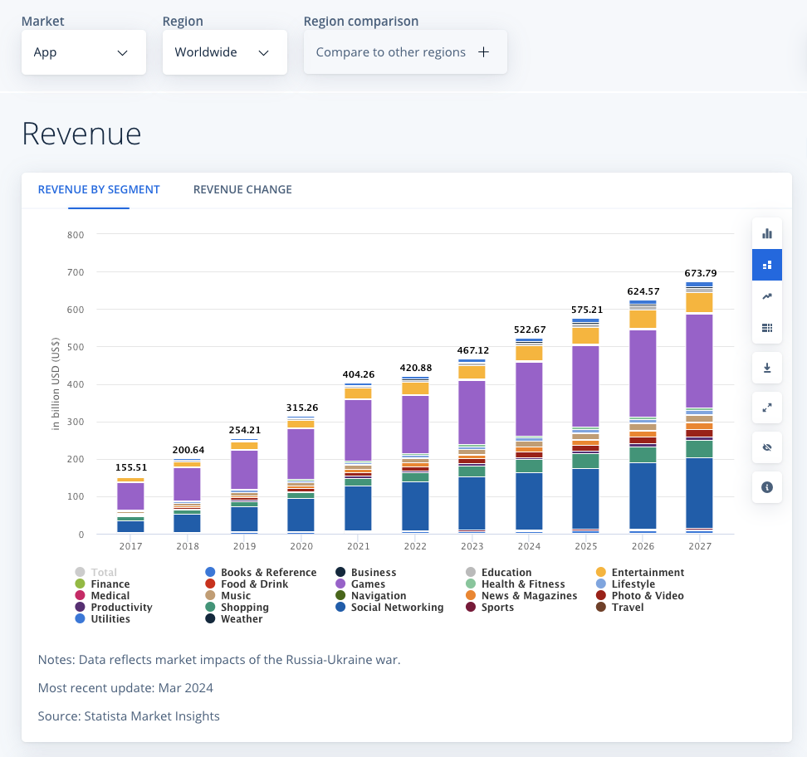Expand chart to fullscreen

pos(766,408)
